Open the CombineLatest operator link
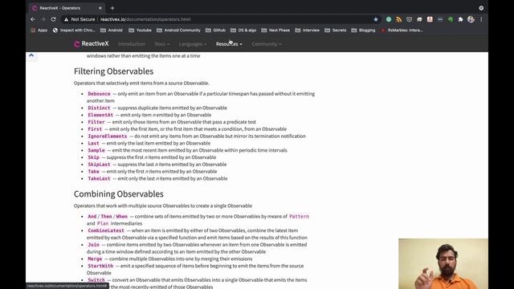This screenshot has height=289, width=514. pyautogui.click(x=106, y=230)
